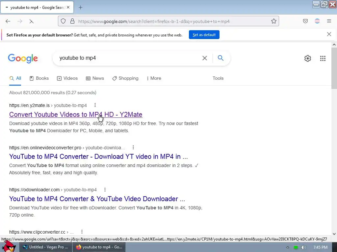
Task: Switch to Untitled - Vegas Pro taskbar window
Action: click(45, 247)
